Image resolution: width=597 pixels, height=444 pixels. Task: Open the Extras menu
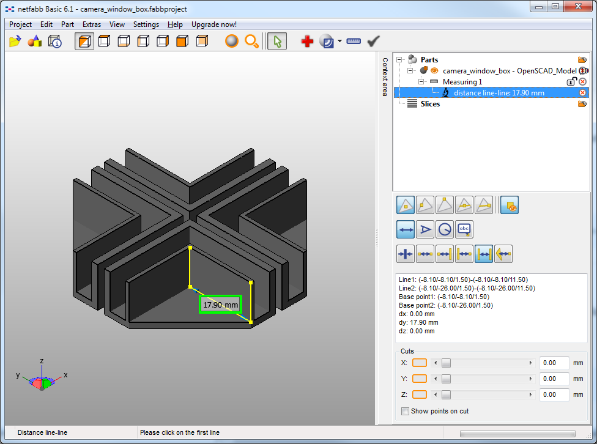coord(92,24)
